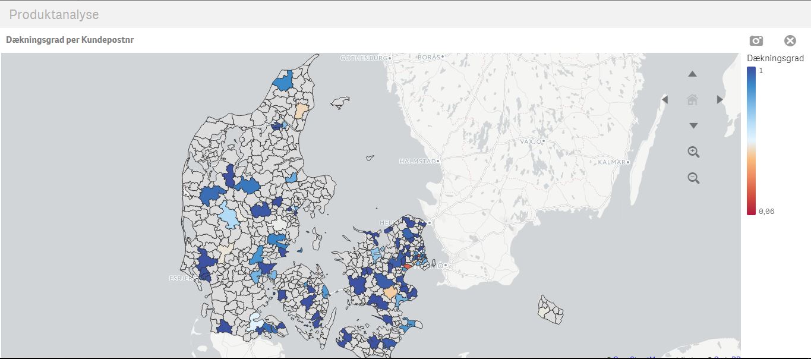Pan the map up
The height and width of the screenshot is (359, 811).
click(x=692, y=74)
